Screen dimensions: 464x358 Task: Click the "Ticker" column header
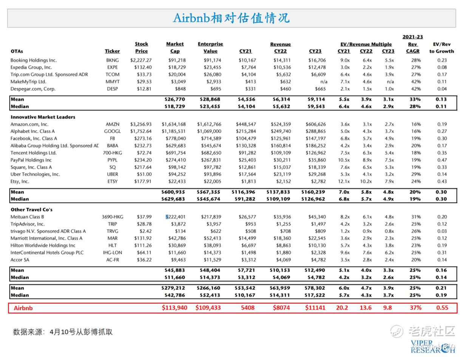coord(112,51)
